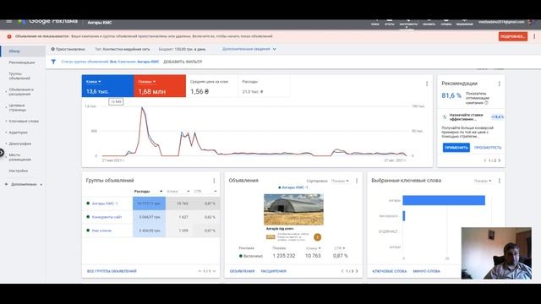Open CTR dropdown under ad preview

(x=340, y=248)
